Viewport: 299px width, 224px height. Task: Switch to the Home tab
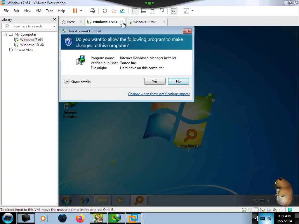coord(71,22)
